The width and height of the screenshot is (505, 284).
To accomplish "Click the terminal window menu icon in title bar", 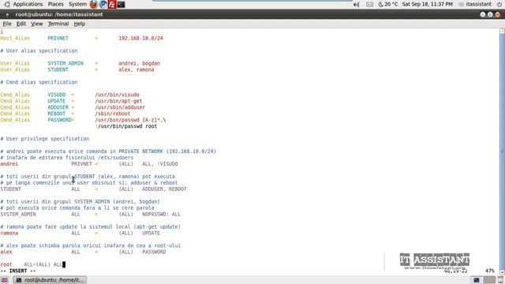I will [7, 14].
